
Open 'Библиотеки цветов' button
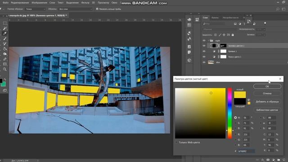pyautogui.click(x=267, y=110)
